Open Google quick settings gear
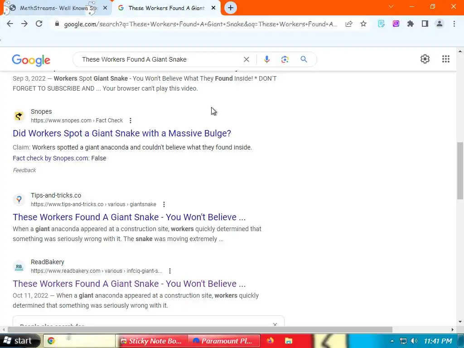 point(425,59)
